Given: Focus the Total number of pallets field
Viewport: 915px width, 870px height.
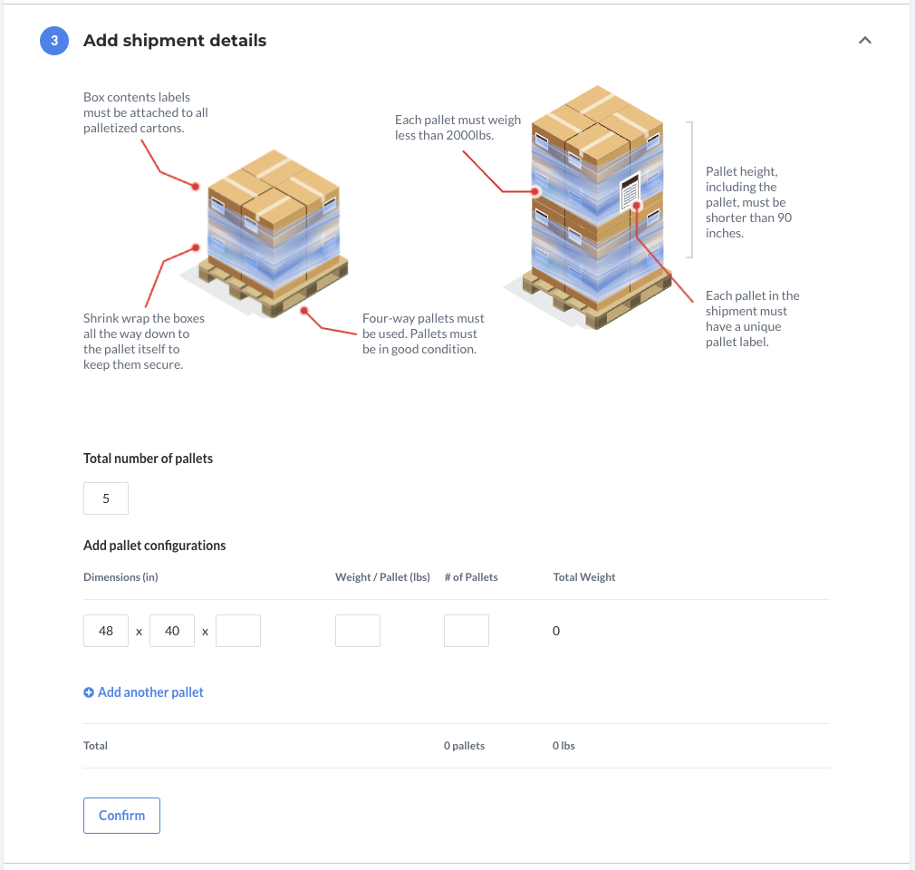Looking at the screenshot, I should 106,498.
